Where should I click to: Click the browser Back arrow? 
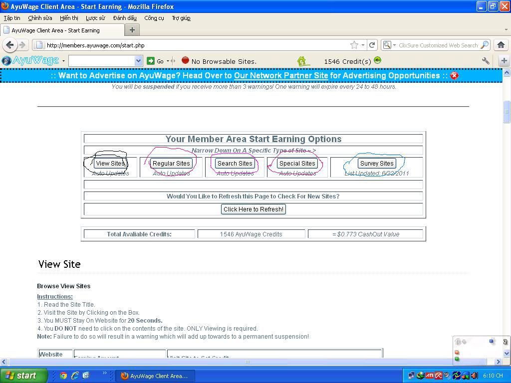(10, 45)
